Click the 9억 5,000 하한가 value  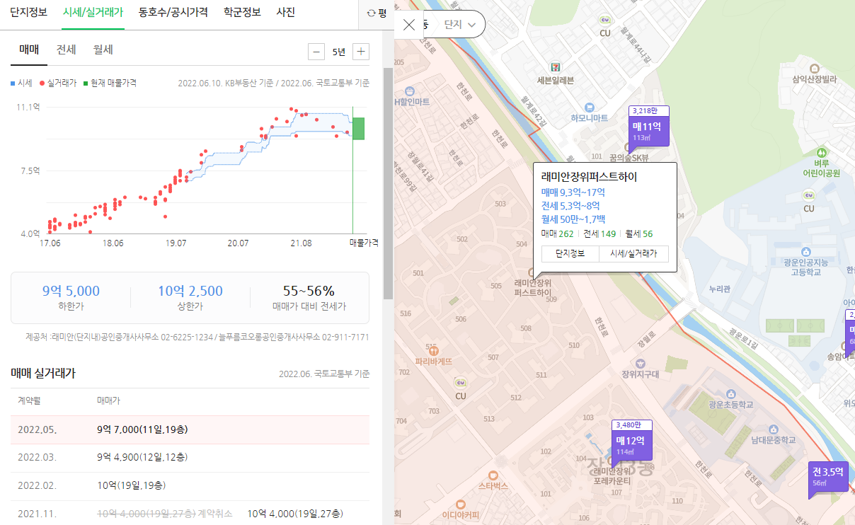click(x=71, y=291)
